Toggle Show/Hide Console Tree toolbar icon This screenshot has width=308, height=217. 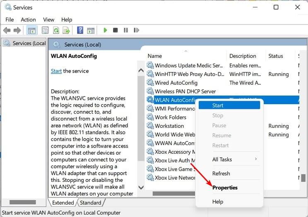click(31, 30)
